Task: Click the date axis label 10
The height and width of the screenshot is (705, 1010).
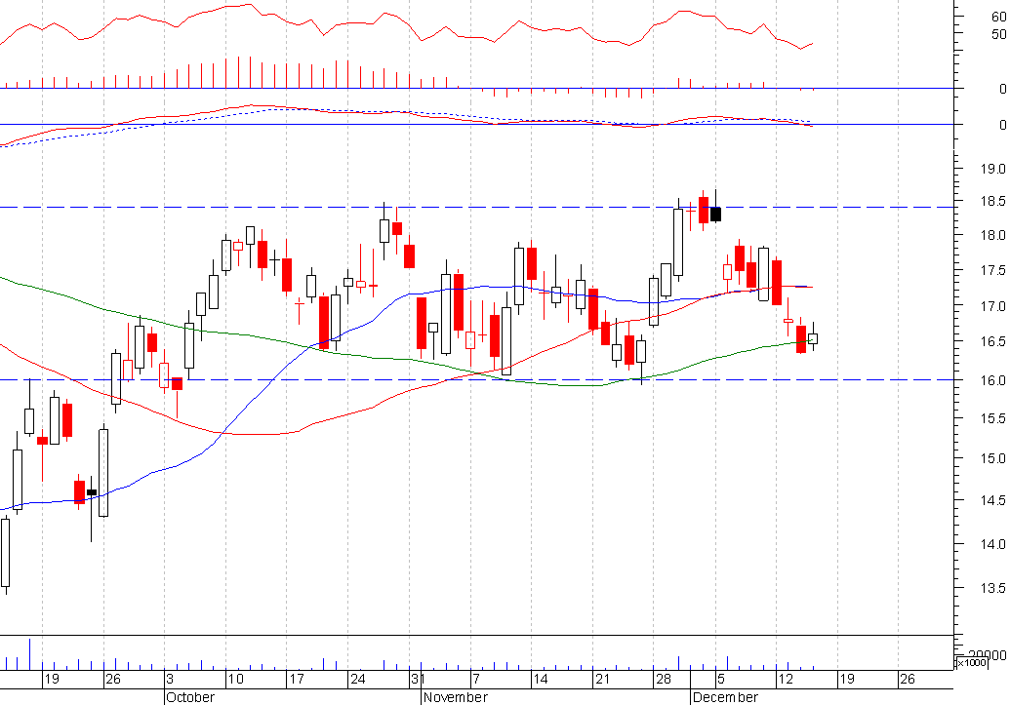Action: (x=236, y=680)
